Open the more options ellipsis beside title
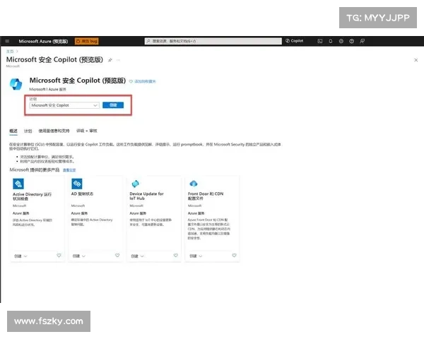Viewport: 424px width, 339px height. (x=118, y=60)
